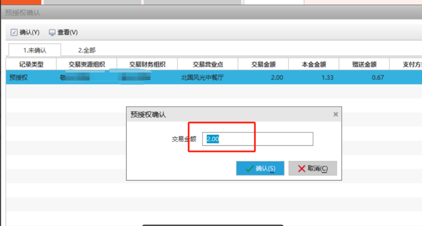Click the red X on 取消(C) button
This screenshot has height=226, width=422.
tap(302, 169)
